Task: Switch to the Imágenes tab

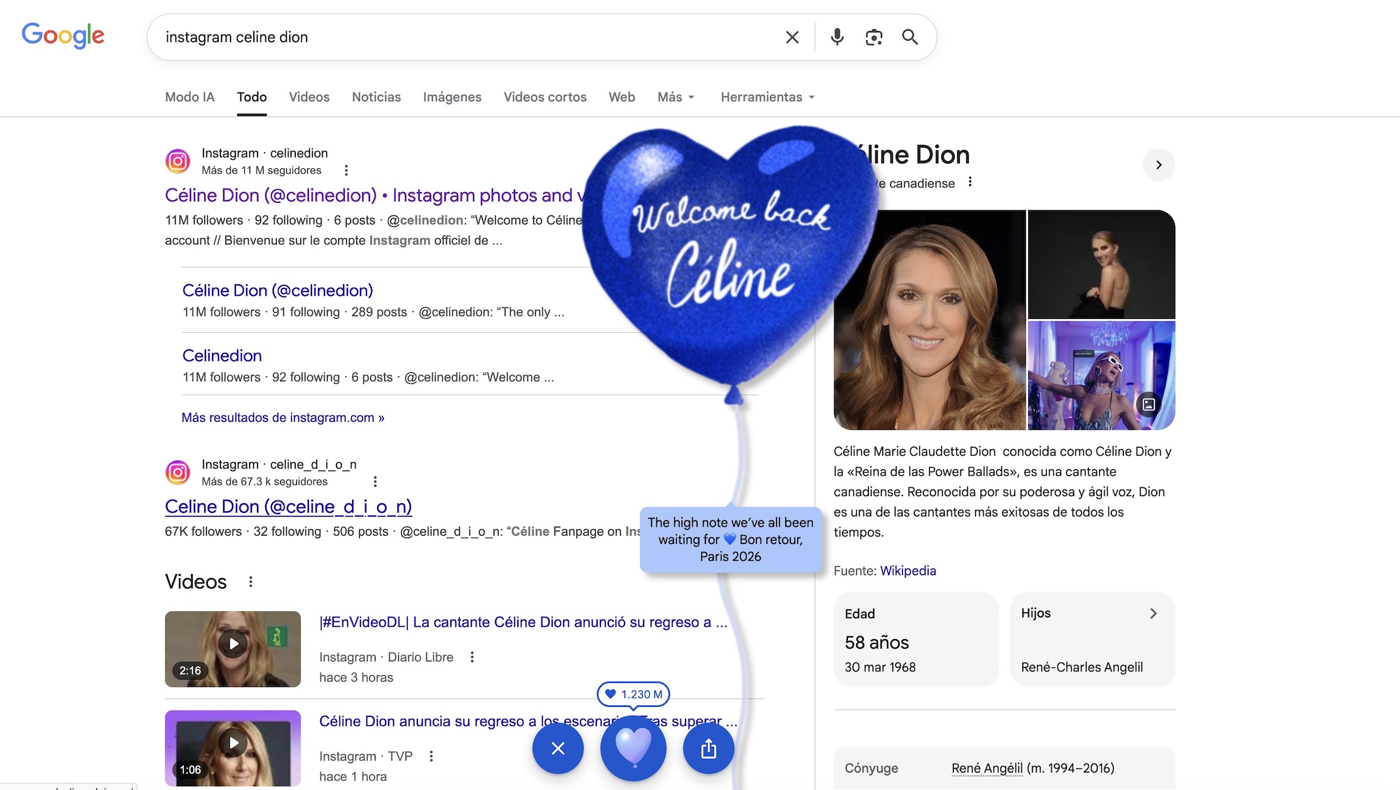Action: tap(451, 97)
